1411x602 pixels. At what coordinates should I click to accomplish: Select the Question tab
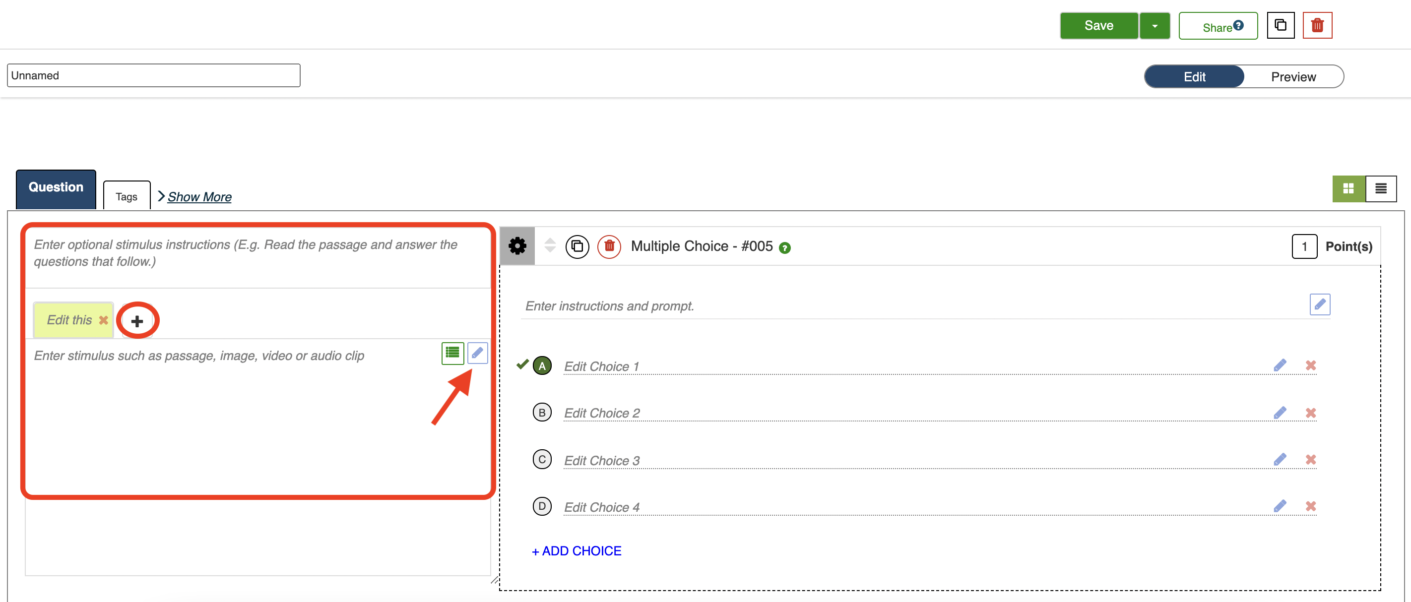(56, 188)
